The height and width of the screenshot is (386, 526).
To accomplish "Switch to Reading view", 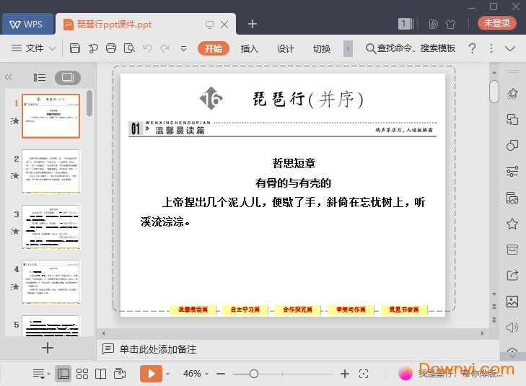I will pos(100,374).
